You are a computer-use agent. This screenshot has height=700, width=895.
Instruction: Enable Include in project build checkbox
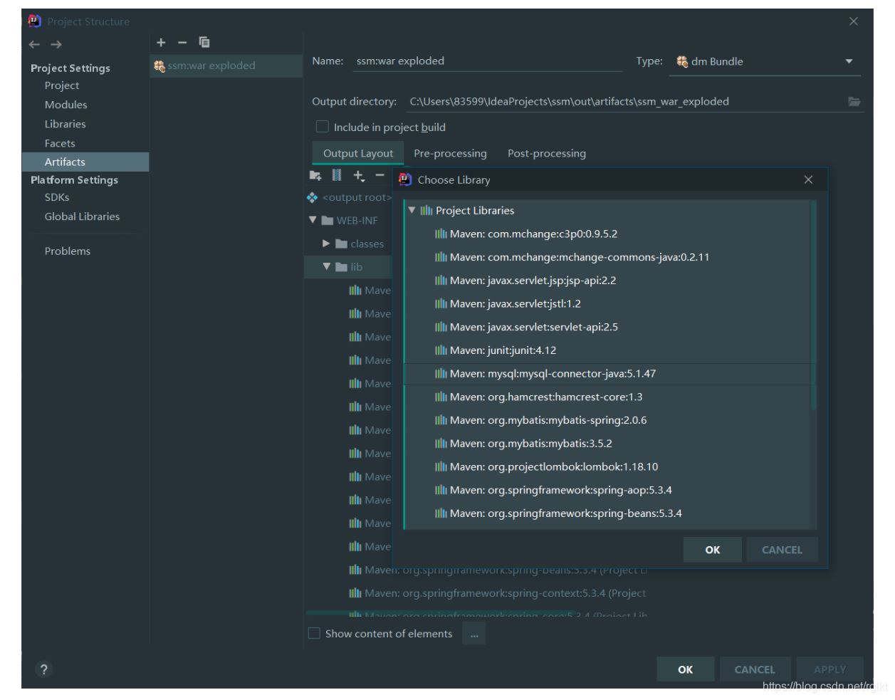[x=323, y=127]
